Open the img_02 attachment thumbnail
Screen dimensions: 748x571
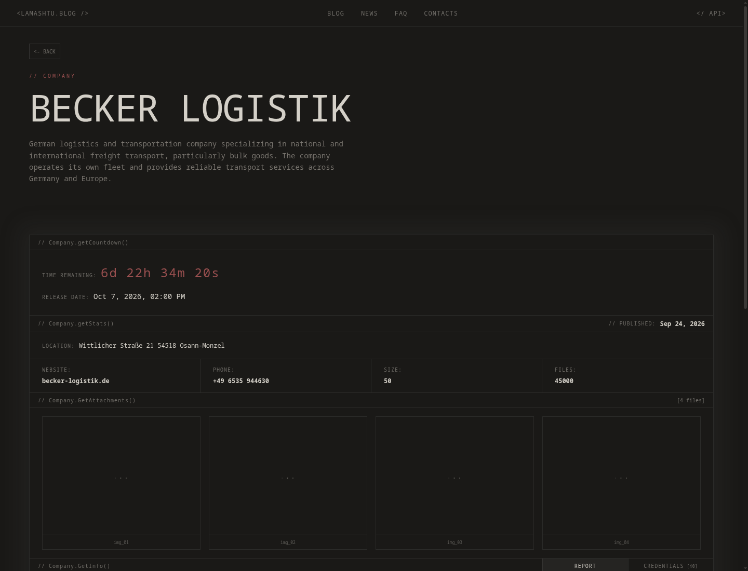click(x=288, y=483)
